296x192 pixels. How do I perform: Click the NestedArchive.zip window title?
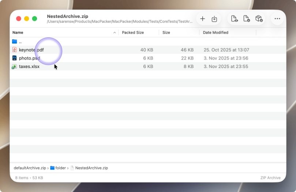(x=68, y=16)
